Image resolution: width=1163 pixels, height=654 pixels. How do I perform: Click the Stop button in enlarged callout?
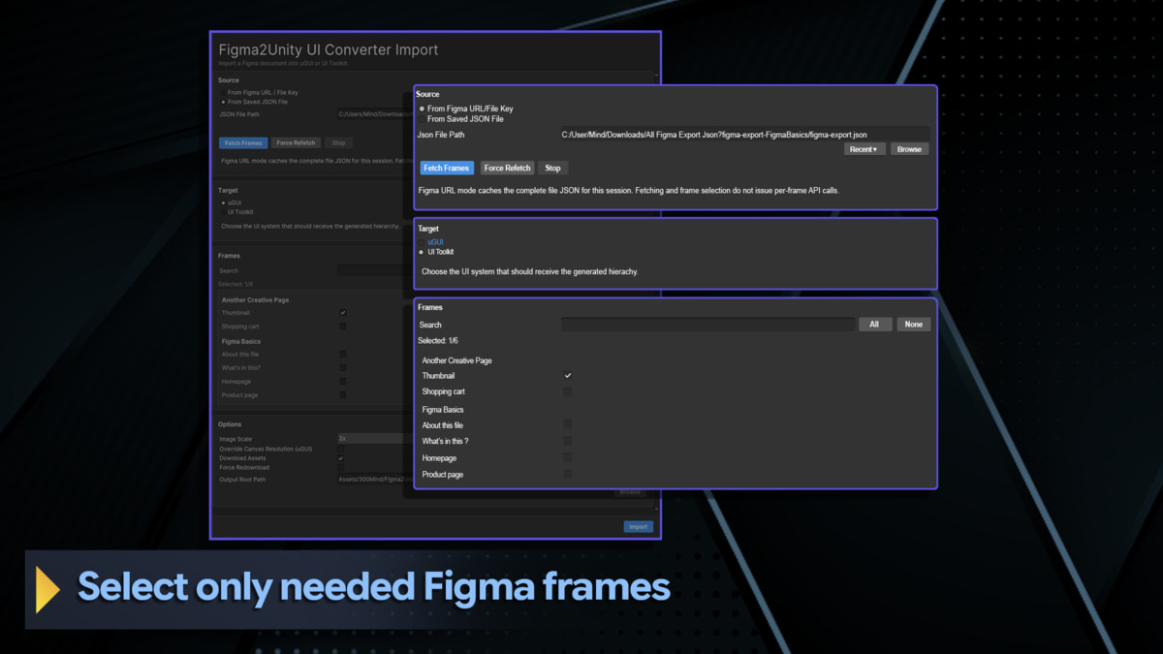pos(552,168)
